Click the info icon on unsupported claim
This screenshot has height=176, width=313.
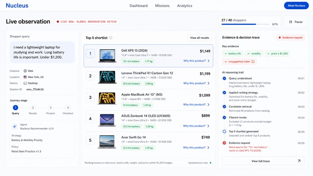[x=253, y=62]
